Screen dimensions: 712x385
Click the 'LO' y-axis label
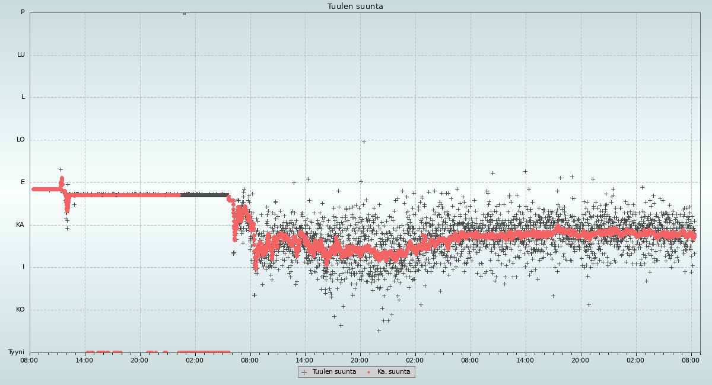coord(21,140)
